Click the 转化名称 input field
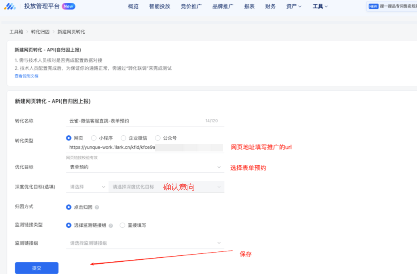The image size is (417, 274). 135,121
